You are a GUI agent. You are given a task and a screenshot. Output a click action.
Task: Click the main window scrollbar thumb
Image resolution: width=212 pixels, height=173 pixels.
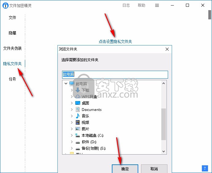pyautogui.click(x=210, y=15)
